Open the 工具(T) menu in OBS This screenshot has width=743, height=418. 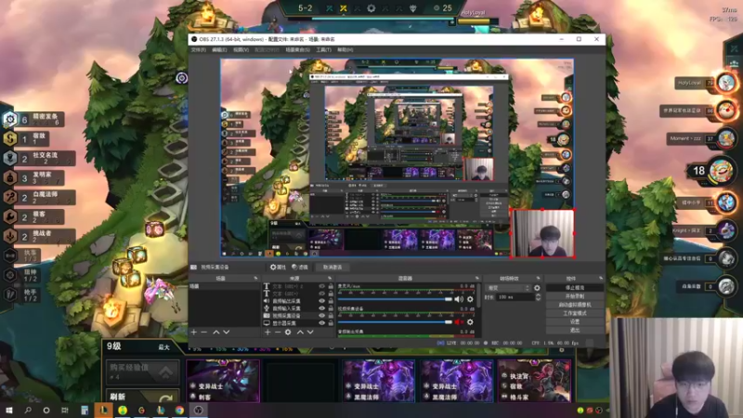coord(323,50)
